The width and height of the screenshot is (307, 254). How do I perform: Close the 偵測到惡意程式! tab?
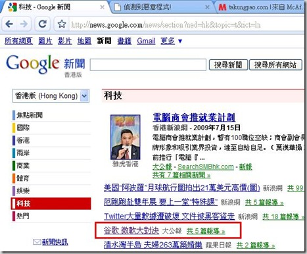tap(207, 7)
